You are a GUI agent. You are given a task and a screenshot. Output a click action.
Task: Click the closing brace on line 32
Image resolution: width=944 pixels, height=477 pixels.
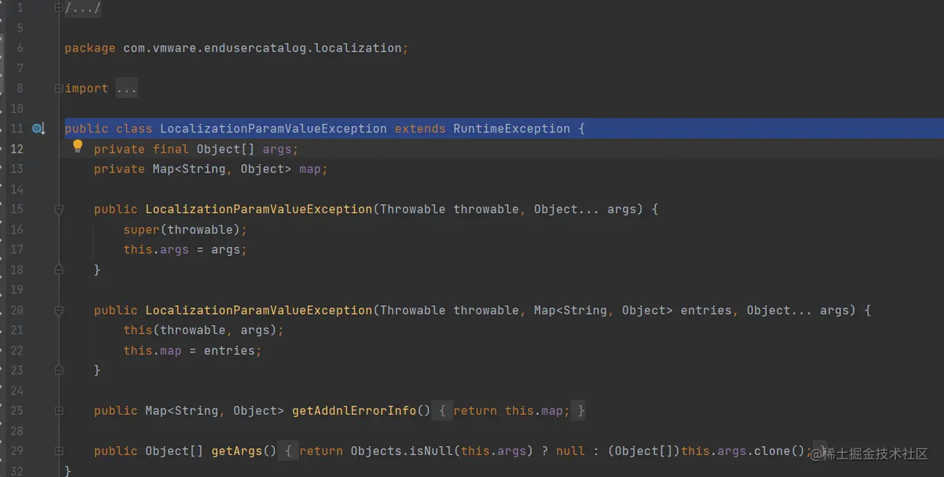point(68,470)
